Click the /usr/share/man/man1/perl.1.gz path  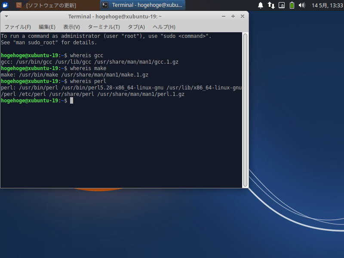(x=141, y=94)
